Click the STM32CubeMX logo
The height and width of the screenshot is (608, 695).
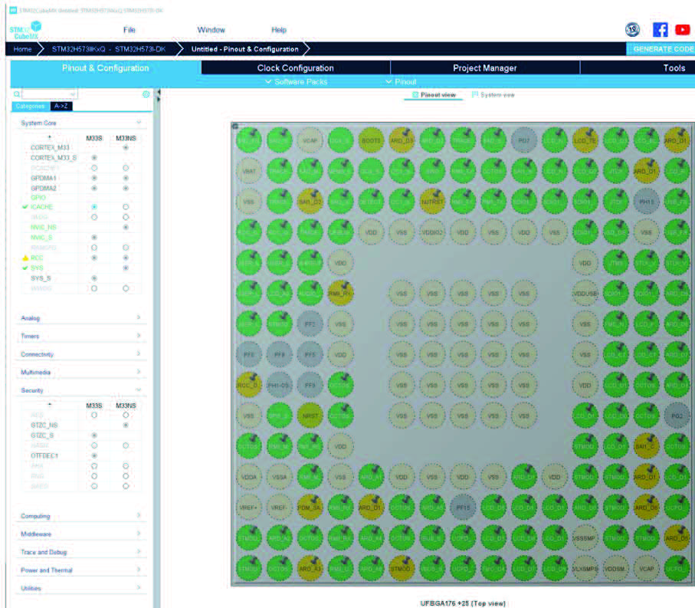coord(25,30)
